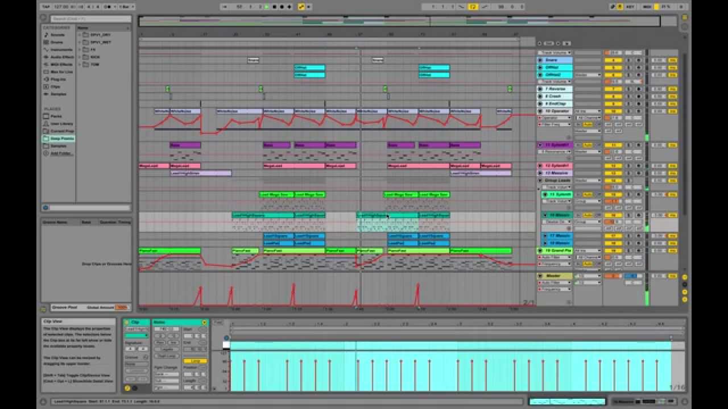Screen dimensions: 728x409
Task: Open the Max for Live category
Action: [61, 72]
